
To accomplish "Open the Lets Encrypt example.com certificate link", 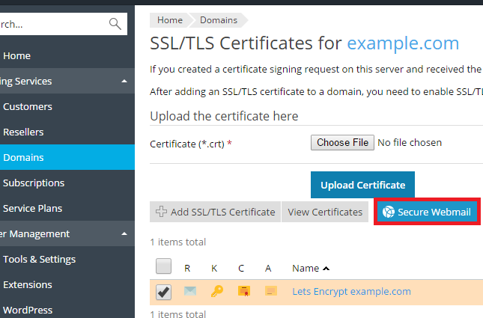I will [351, 292].
